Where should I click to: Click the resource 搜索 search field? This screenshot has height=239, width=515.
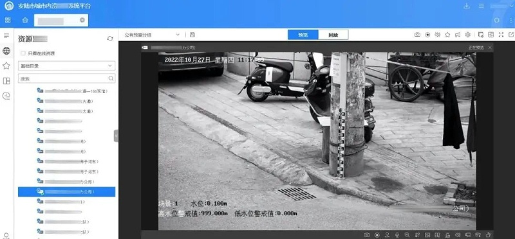(67, 78)
